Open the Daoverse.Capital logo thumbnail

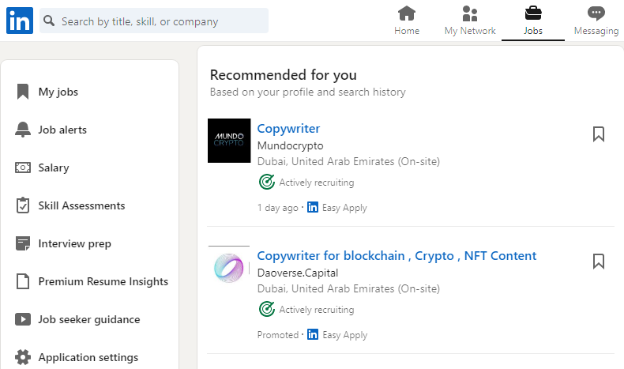(228, 268)
